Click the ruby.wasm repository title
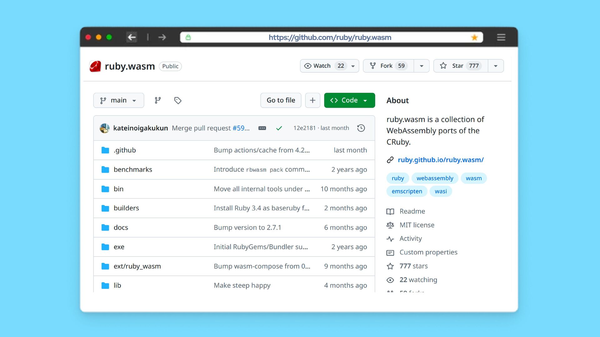Screen dimensions: 600x337 (x=130, y=66)
